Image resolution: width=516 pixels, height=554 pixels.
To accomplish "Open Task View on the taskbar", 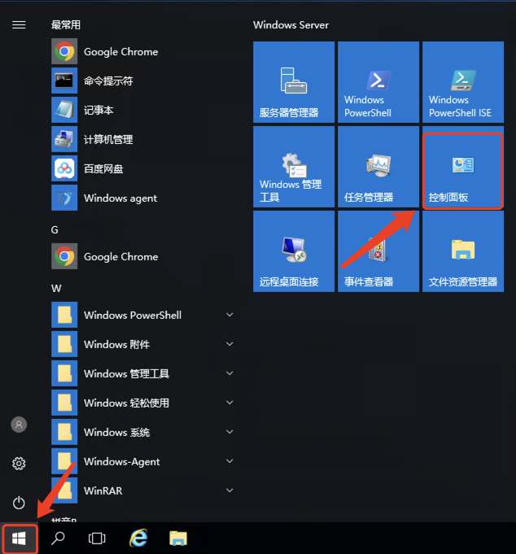I will click(97, 539).
